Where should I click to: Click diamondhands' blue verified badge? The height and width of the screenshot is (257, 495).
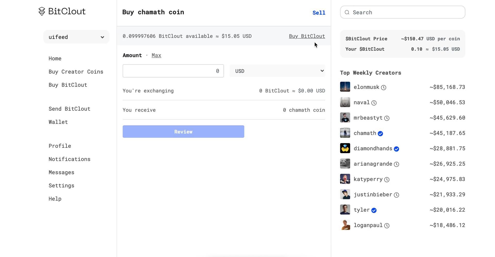click(397, 149)
